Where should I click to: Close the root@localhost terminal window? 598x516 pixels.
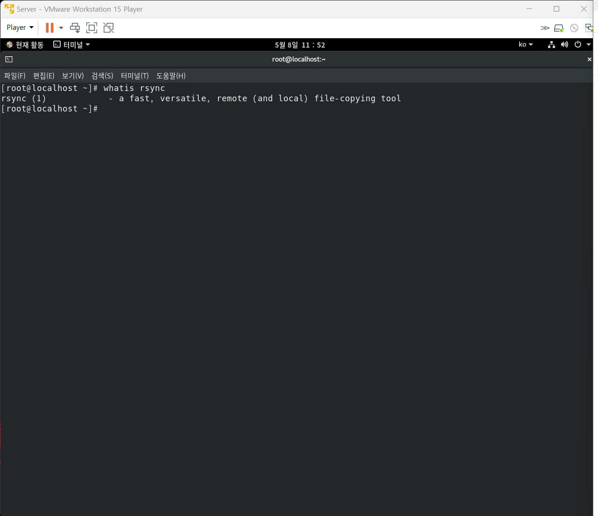(590, 59)
